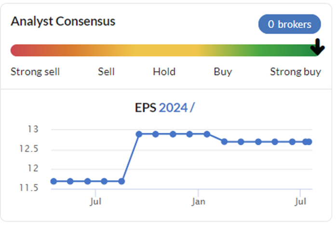This screenshot has width=336, height=227.
Task: Click the consensus arrow marker on gauge
Action: click(x=317, y=47)
